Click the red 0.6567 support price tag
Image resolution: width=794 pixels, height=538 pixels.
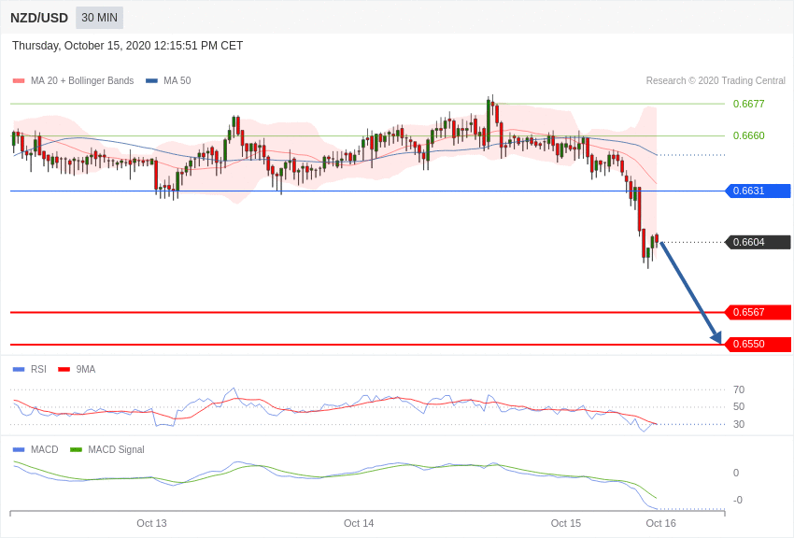[759, 312]
